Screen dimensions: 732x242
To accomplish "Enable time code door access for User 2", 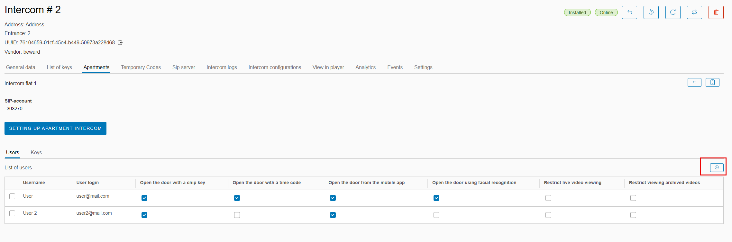I will 237,215.
